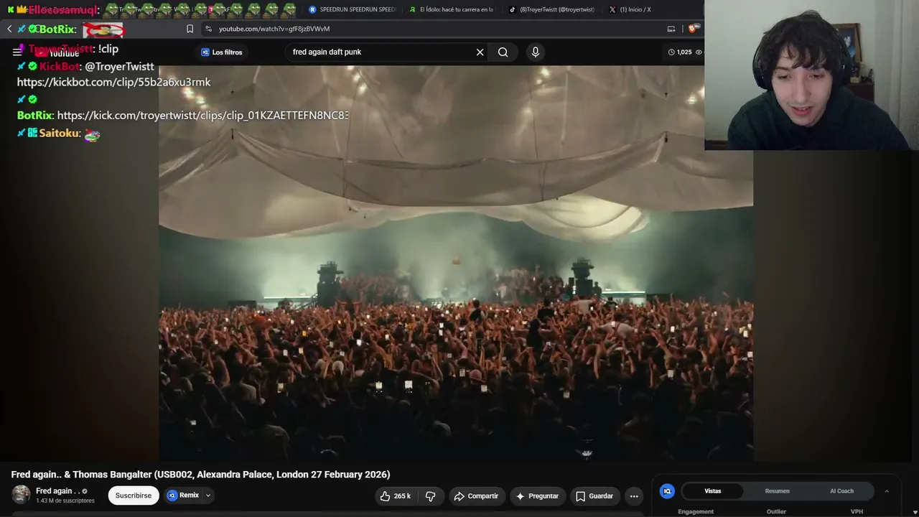Click the IQ logo in the side panel
This screenshot has height=517, width=919.
[x=667, y=491]
